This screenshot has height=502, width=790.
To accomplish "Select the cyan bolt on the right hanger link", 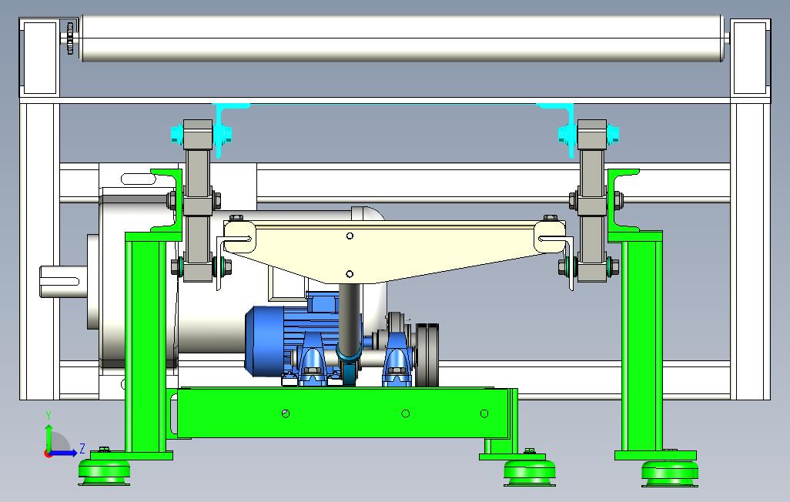I will [x=611, y=134].
